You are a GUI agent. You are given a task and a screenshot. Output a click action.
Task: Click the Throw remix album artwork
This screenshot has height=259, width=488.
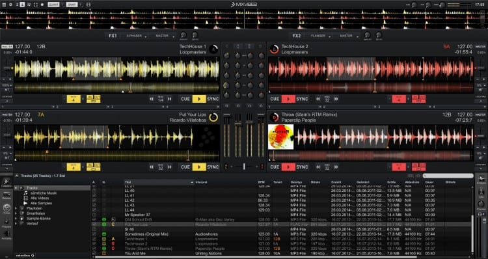[280, 137]
